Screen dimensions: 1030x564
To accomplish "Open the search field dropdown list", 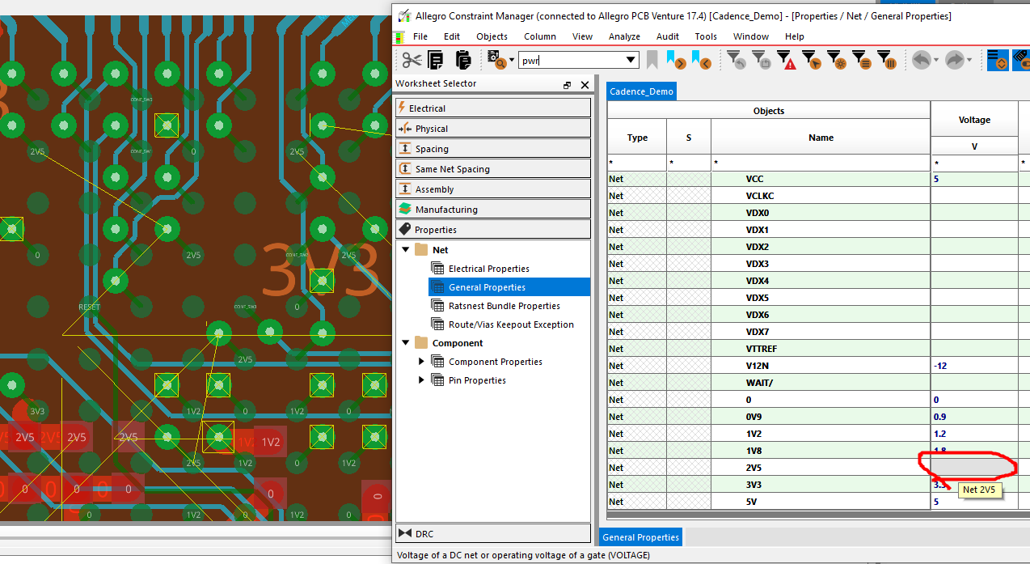I will pos(631,61).
